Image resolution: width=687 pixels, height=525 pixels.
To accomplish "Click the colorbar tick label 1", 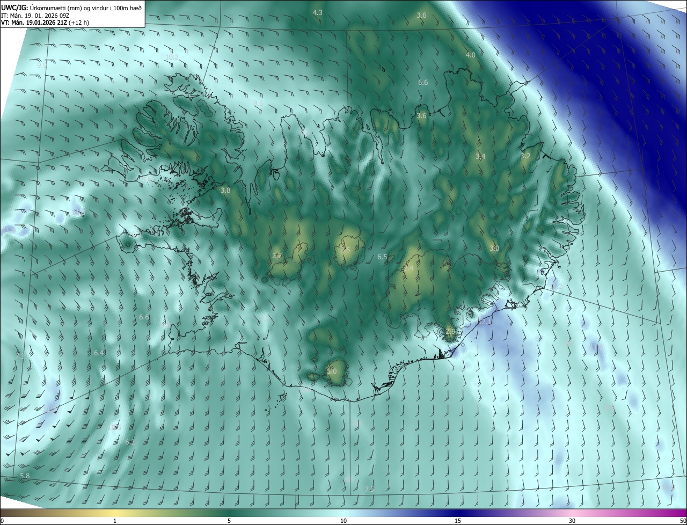I will click(115, 521).
